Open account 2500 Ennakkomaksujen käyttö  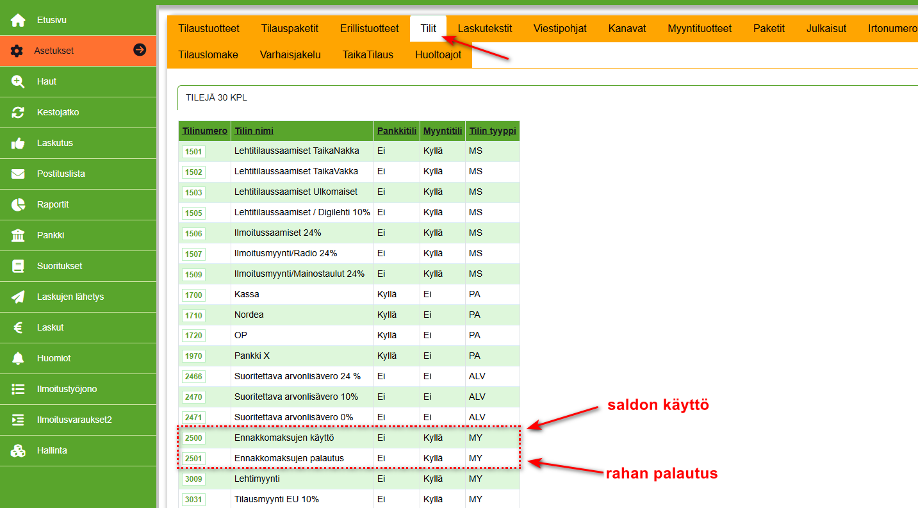[193, 438]
